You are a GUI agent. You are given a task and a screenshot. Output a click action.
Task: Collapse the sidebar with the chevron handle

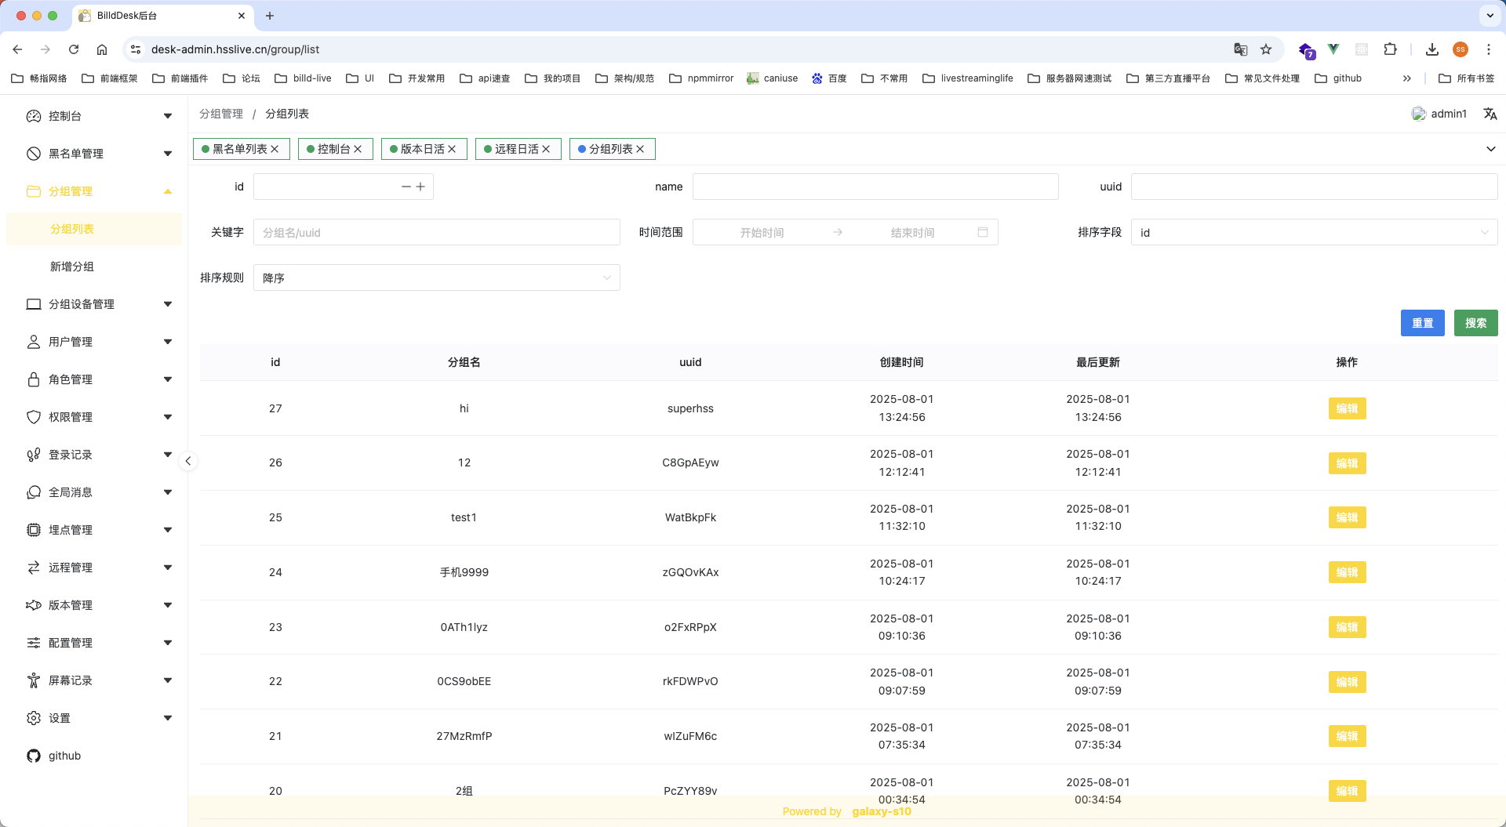(x=188, y=461)
